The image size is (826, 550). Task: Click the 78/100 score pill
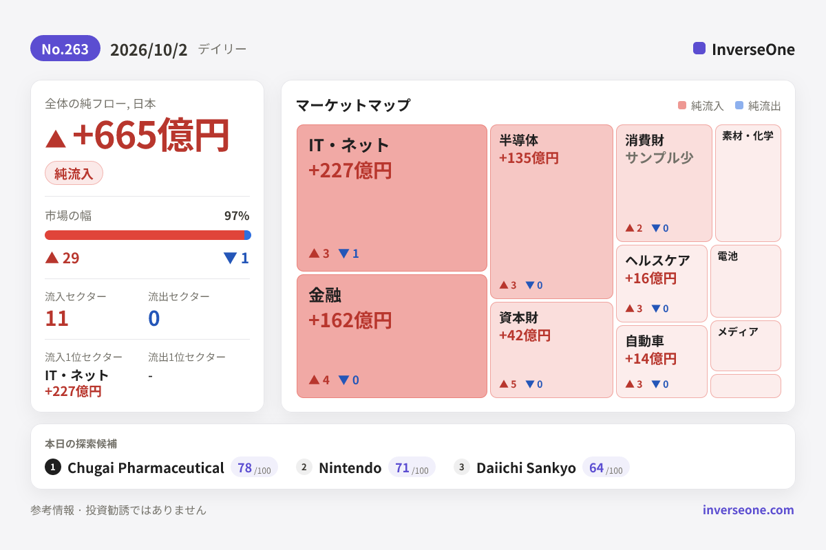254,467
